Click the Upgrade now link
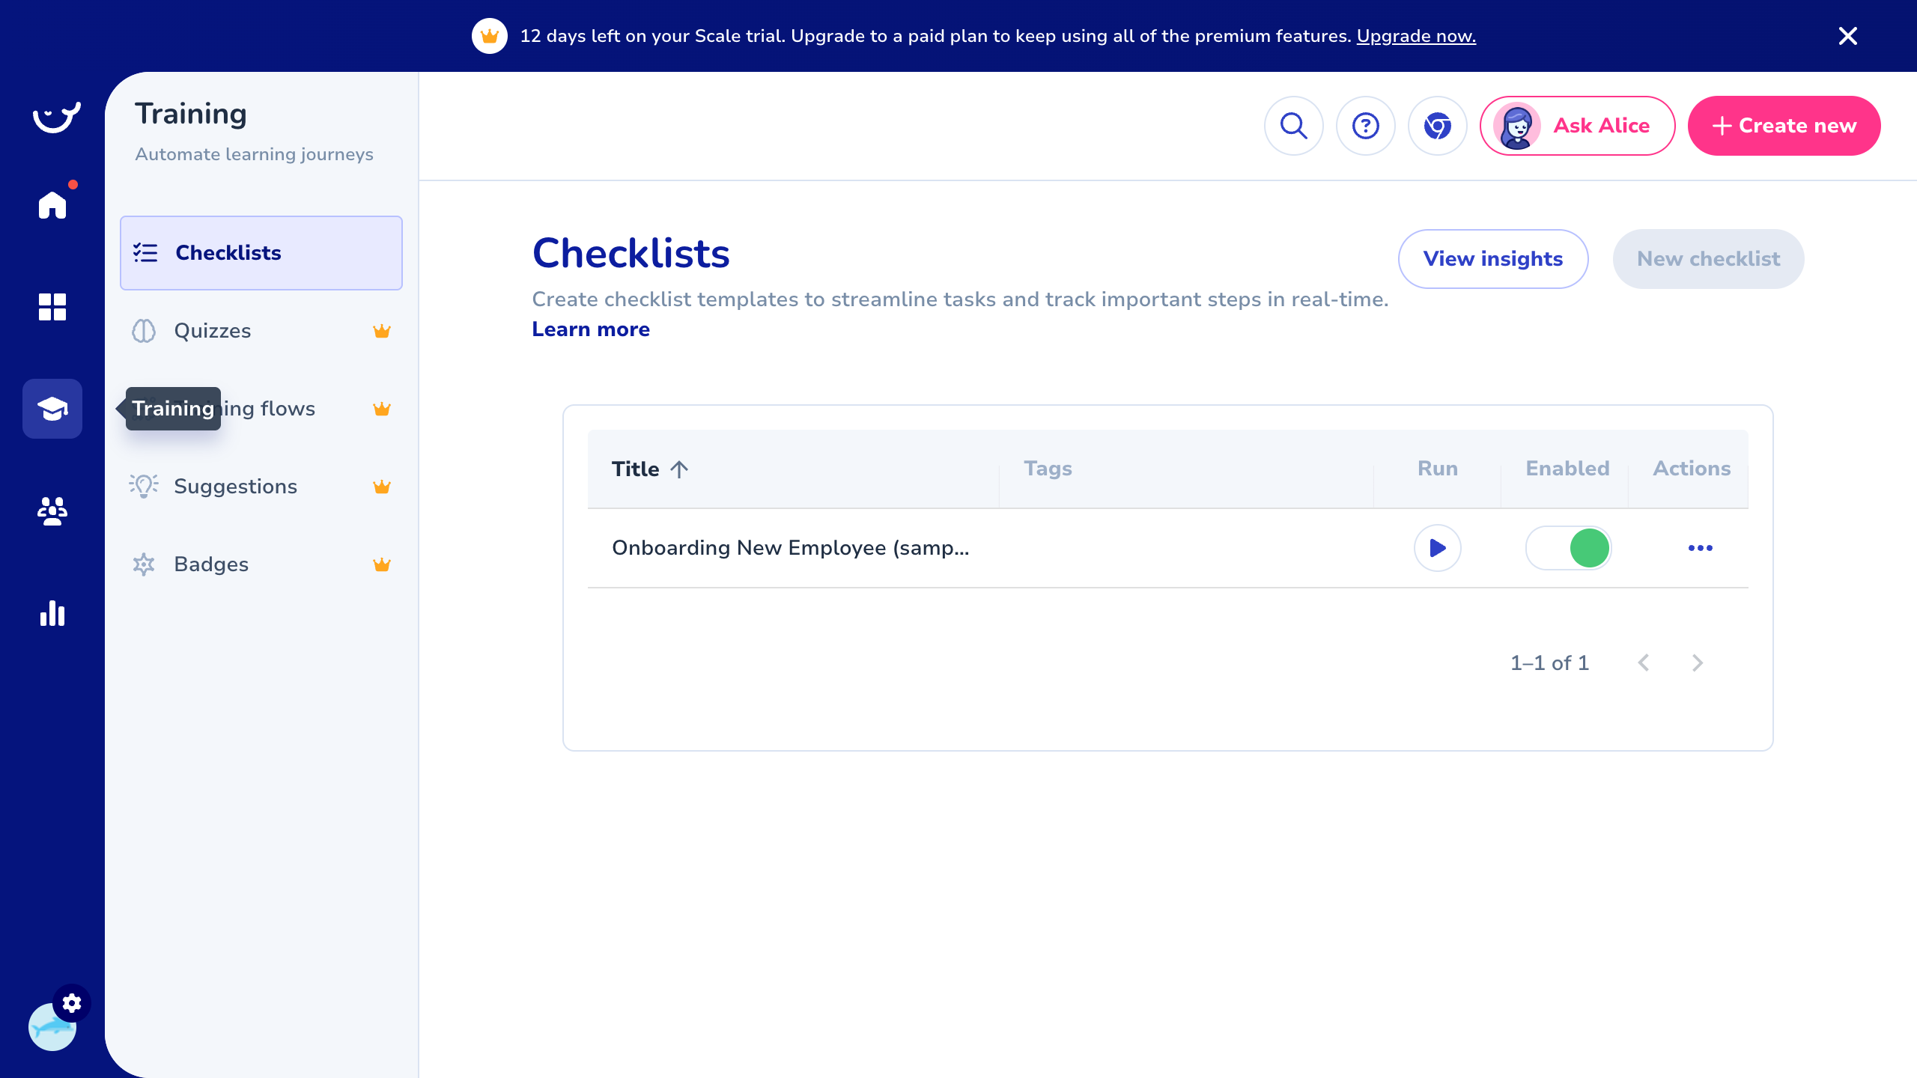1917x1078 pixels. [x=1415, y=36]
